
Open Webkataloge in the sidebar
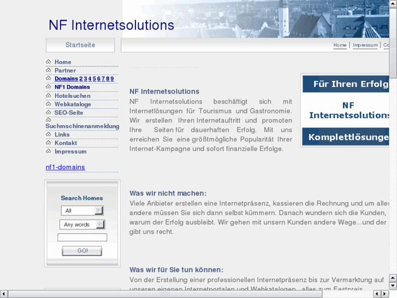tap(73, 104)
